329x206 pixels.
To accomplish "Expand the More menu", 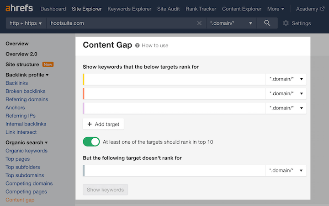I will click(276, 9).
